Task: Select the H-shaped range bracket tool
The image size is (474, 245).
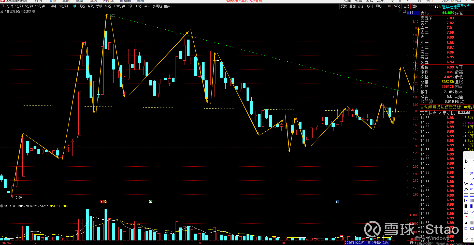Action: [466, 201]
